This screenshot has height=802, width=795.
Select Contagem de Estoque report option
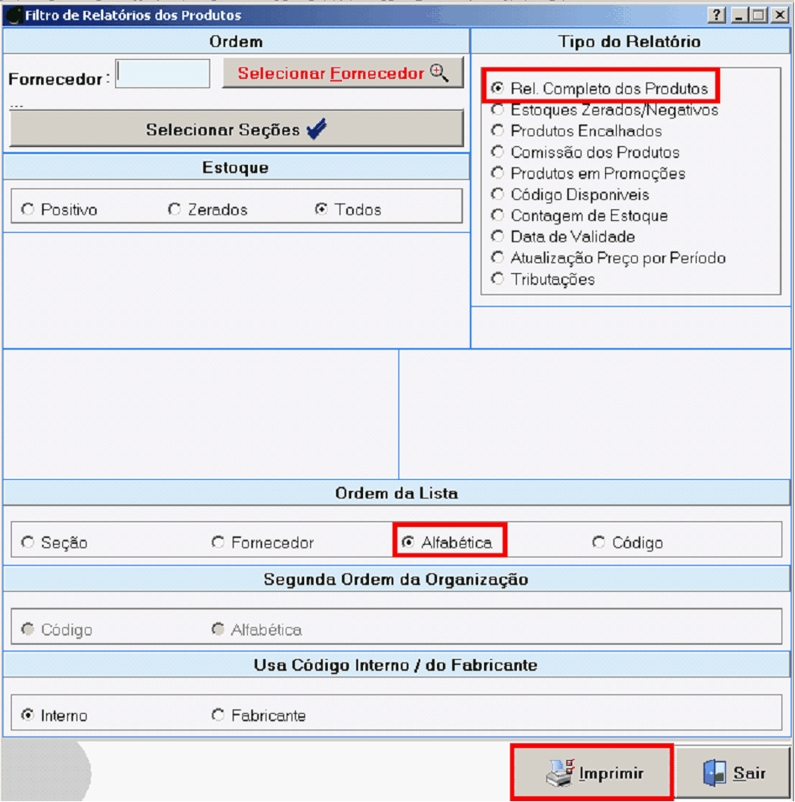tap(498, 215)
